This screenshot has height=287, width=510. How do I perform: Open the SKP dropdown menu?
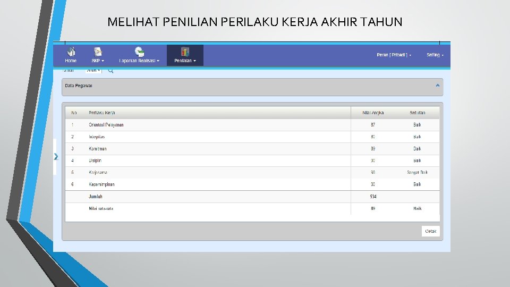tap(98, 61)
